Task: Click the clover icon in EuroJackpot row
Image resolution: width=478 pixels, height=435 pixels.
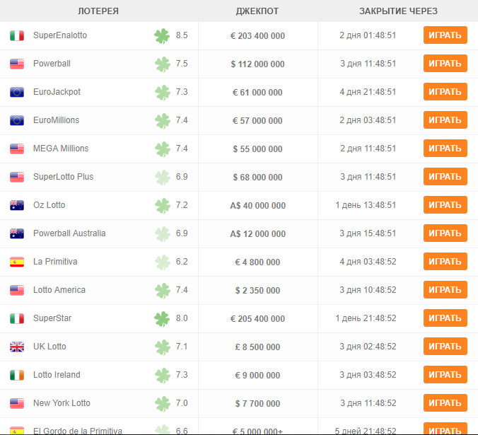Action: click(x=162, y=93)
